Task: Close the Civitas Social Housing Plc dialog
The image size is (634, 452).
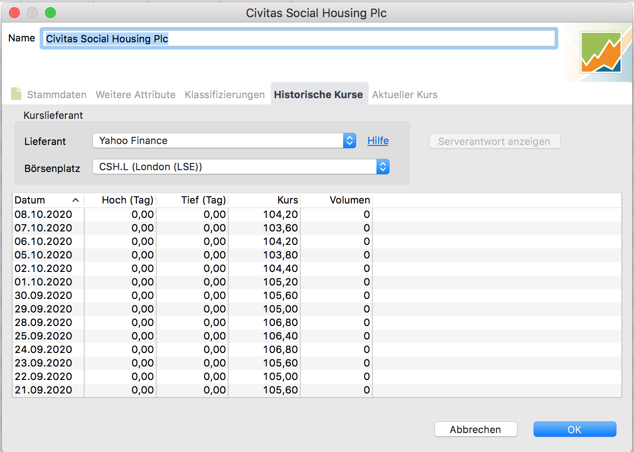Action: tap(14, 13)
